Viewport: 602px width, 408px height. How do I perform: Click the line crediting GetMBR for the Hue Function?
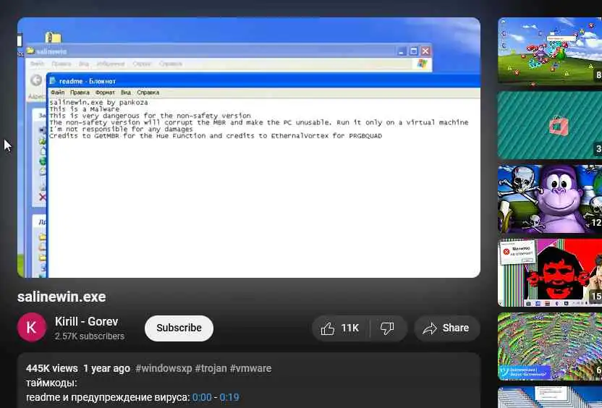[x=216, y=136]
